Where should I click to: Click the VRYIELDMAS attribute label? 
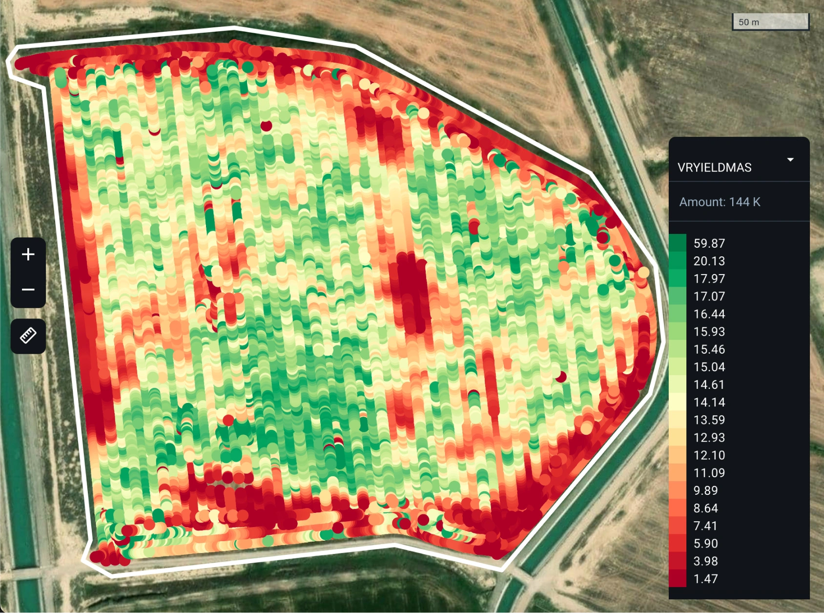coord(714,168)
